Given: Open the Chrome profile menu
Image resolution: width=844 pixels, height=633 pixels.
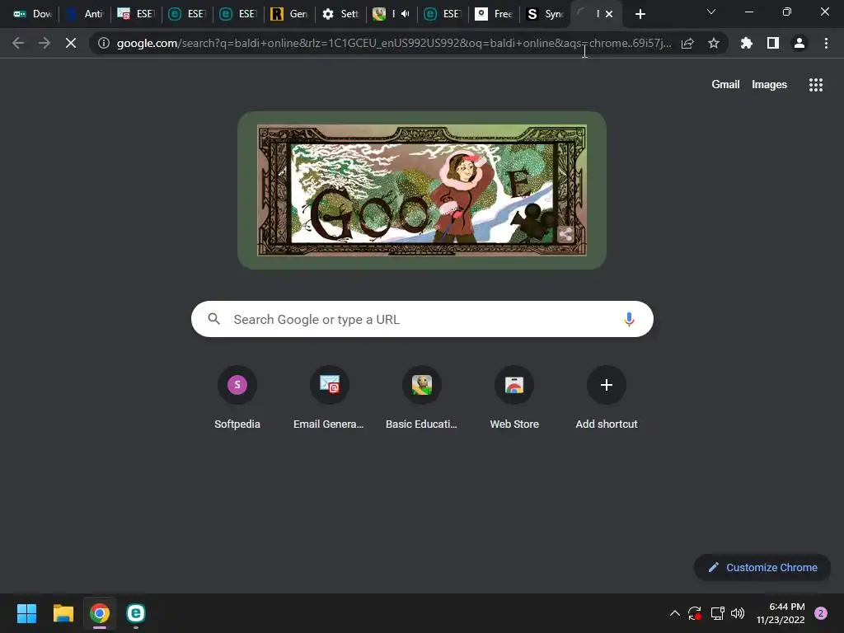Looking at the screenshot, I should pos(799,43).
